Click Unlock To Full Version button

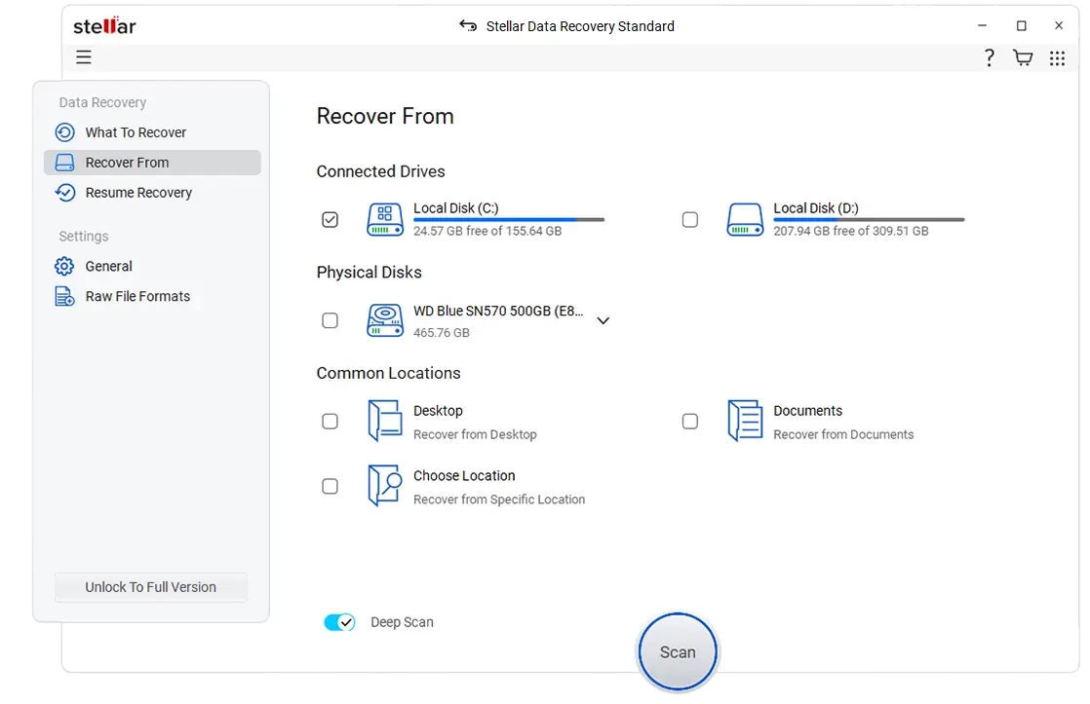pos(151,587)
